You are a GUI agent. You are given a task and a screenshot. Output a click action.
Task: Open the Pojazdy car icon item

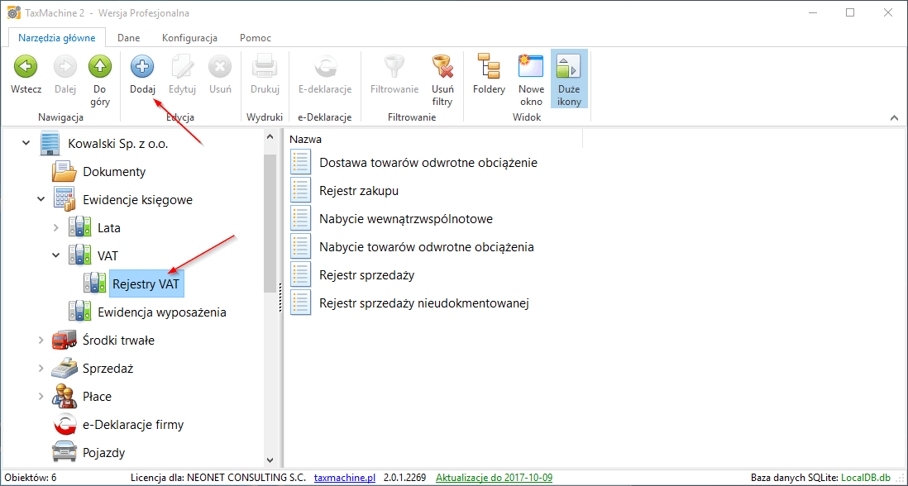click(65, 453)
